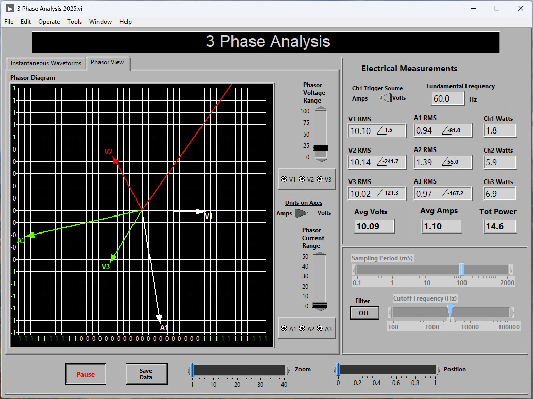The width and height of the screenshot is (533, 399).
Task: Click the Save Data button
Action: pyautogui.click(x=146, y=374)
